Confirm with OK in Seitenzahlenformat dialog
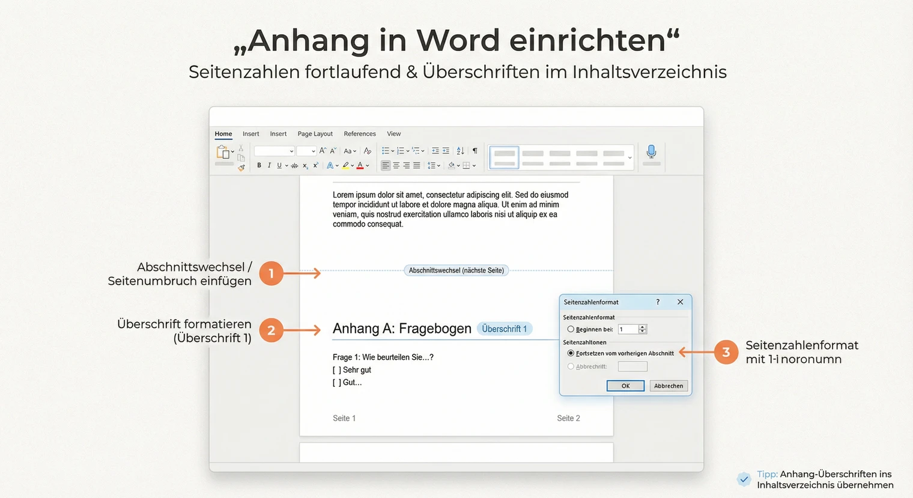The width and height of the screenshot is (913, 498). [x=625, y=385]
